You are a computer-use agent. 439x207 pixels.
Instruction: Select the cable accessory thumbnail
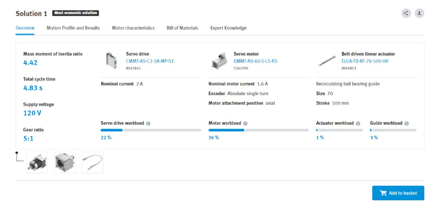coord(92,162)
